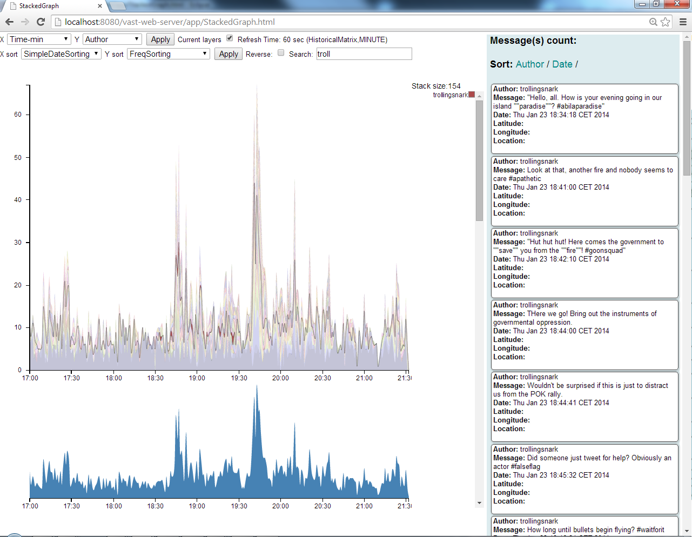Open the address bar zoom magnifier icon
The height and width of the screenshot is (537, 692).
[x=653, y=22]
